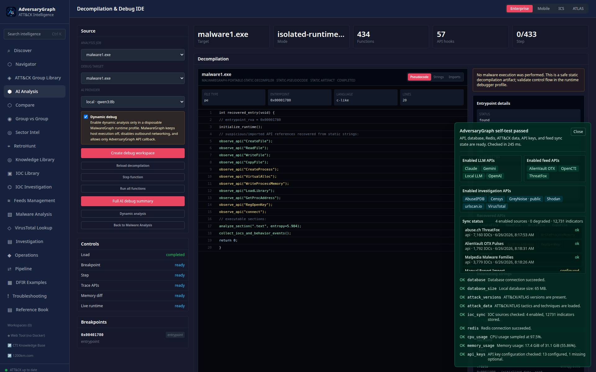
Task: Switch to the Mobile domain tab
Action: pos(544,9)
